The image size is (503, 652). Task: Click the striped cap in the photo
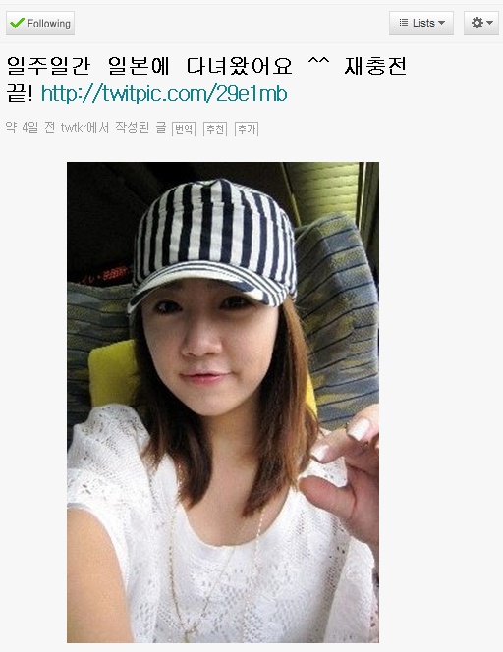click(x=212, y=242)
